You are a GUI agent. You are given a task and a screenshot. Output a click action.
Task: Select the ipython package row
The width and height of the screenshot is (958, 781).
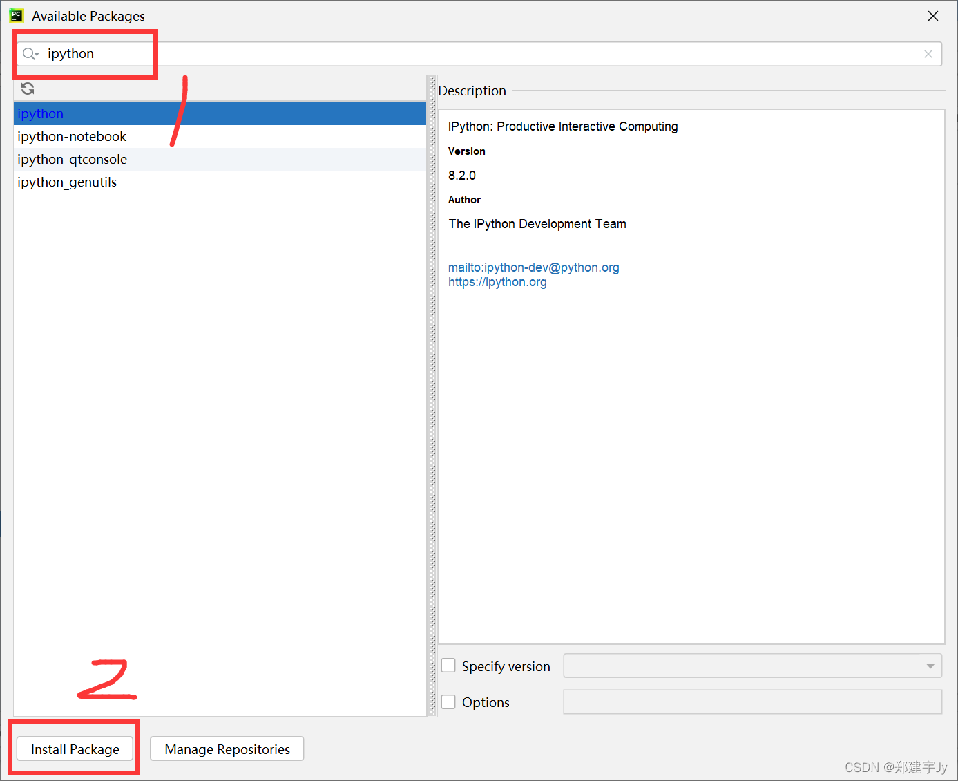click(x=220, y=113)
